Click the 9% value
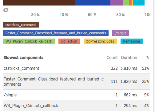155x112 pixels. [146, 95]
